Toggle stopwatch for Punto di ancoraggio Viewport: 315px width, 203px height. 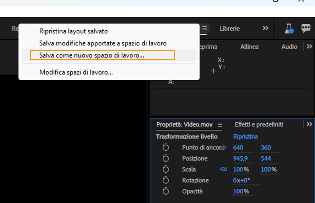[166, 147]
